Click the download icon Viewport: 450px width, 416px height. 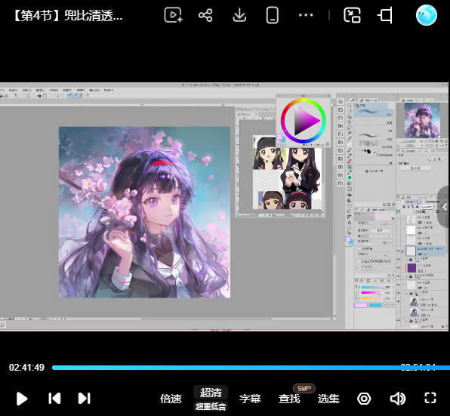[239, 15]
